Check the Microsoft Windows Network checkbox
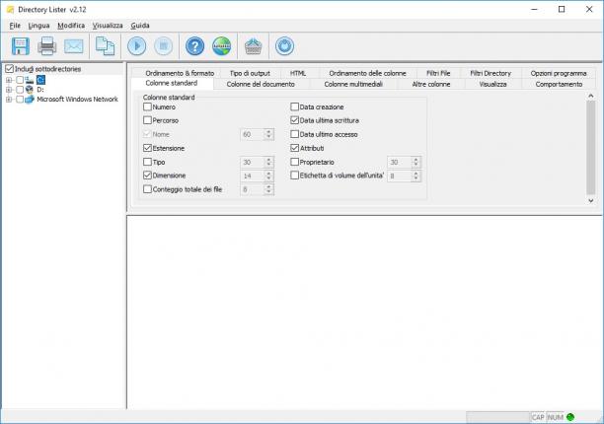The height and width of the screenshot is (424, 604). 20,100
